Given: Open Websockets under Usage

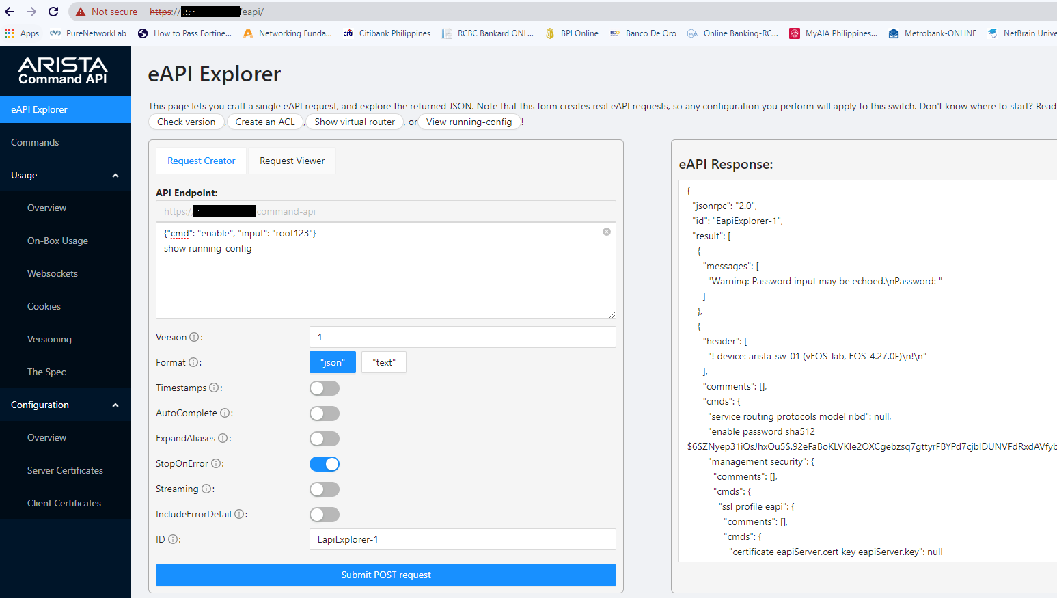Looking at the screenshot, I should tap(66, 273).
